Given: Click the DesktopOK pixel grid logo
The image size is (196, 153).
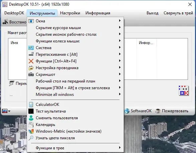Looking at the screenshot, I should [184, 91].
